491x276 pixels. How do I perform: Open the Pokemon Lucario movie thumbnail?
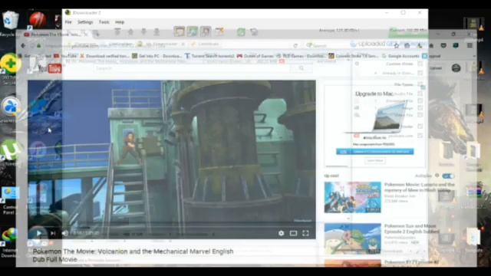(x=353, y=198)
